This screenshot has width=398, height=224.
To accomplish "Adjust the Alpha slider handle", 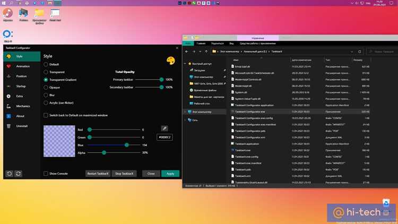I will (104, 153).
